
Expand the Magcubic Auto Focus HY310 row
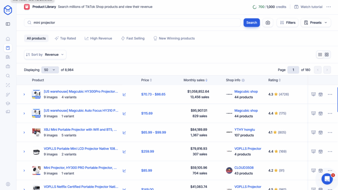pyautogui.click(x=24, y=113)
